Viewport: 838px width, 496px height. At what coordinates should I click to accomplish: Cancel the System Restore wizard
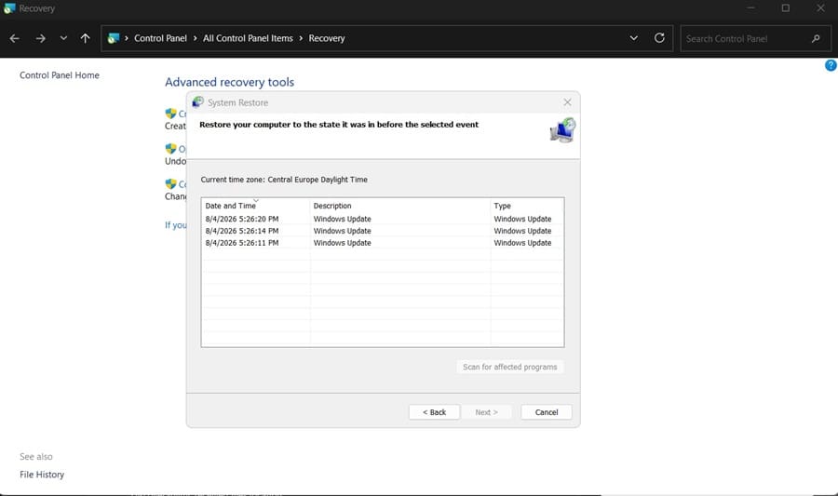[x=547, y=412]
